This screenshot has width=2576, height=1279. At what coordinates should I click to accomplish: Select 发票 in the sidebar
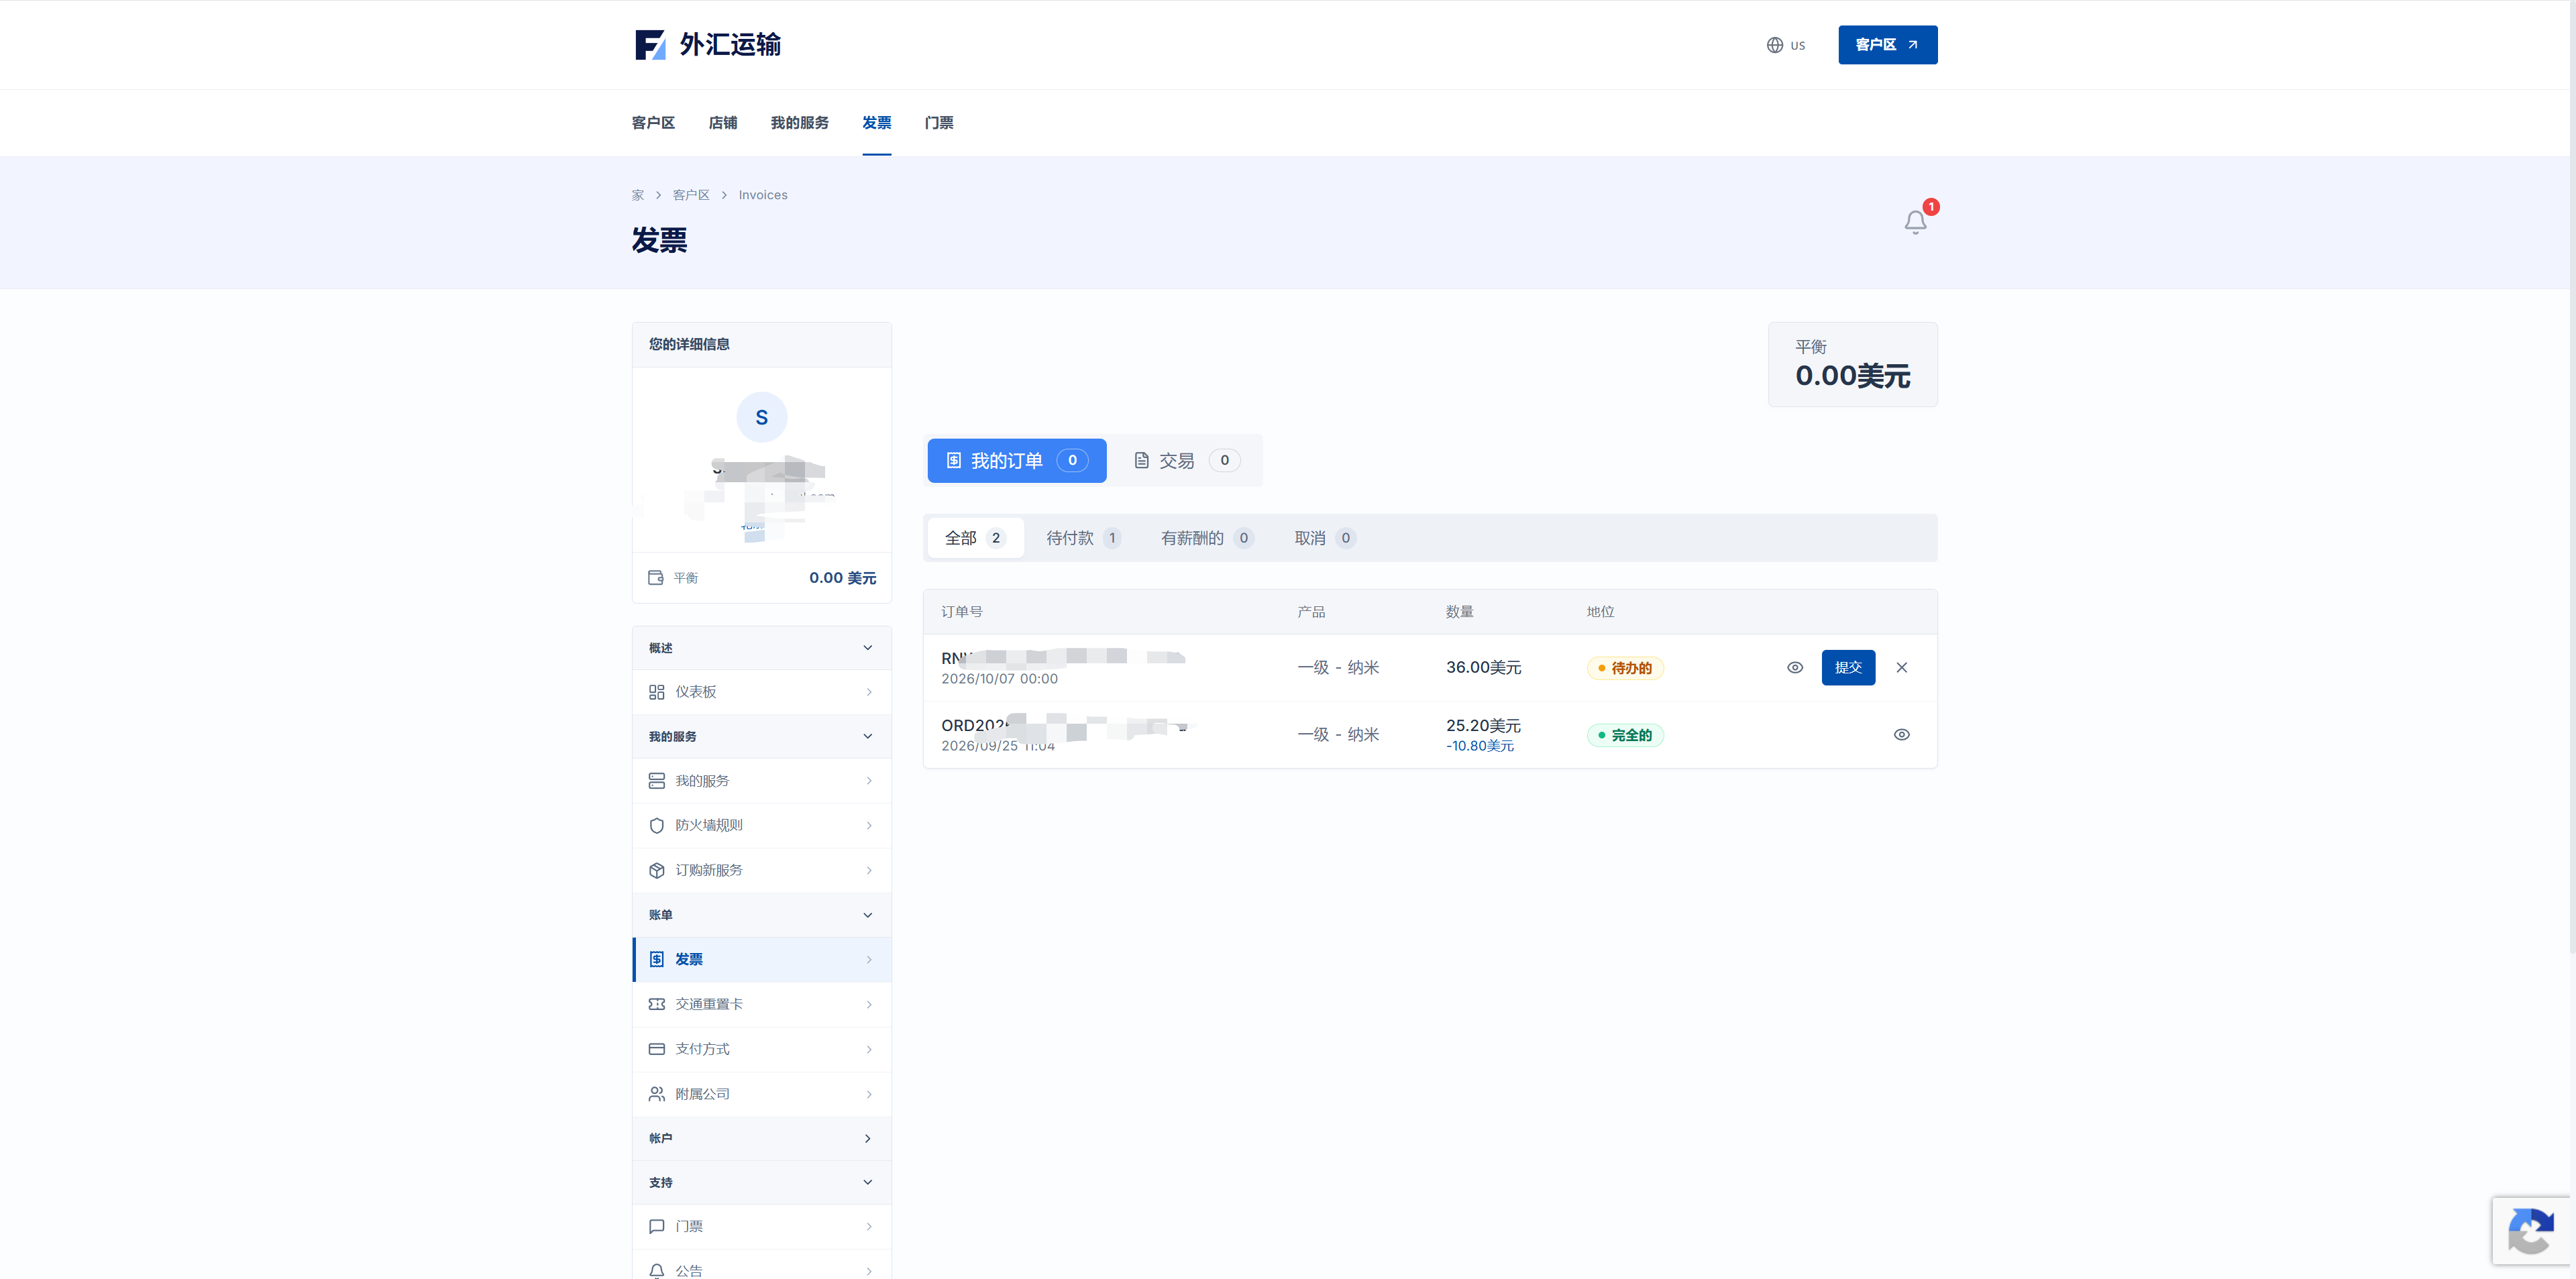(x=762, y=959)
